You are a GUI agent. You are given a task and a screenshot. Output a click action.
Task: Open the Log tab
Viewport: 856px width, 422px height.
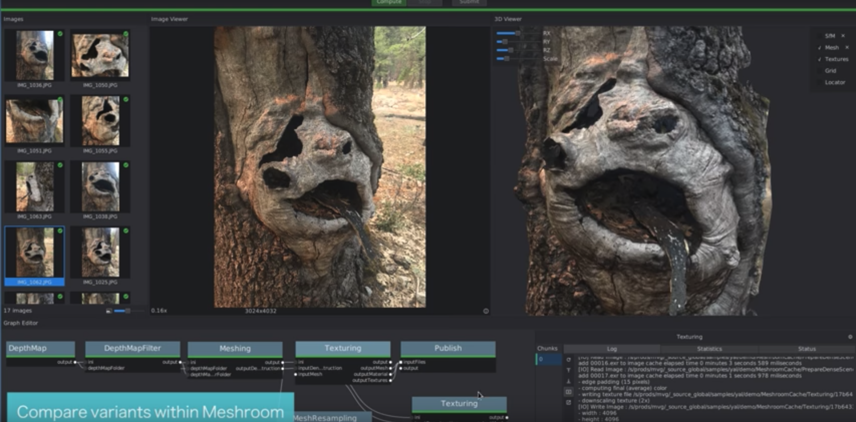click(x=612, y=349)
